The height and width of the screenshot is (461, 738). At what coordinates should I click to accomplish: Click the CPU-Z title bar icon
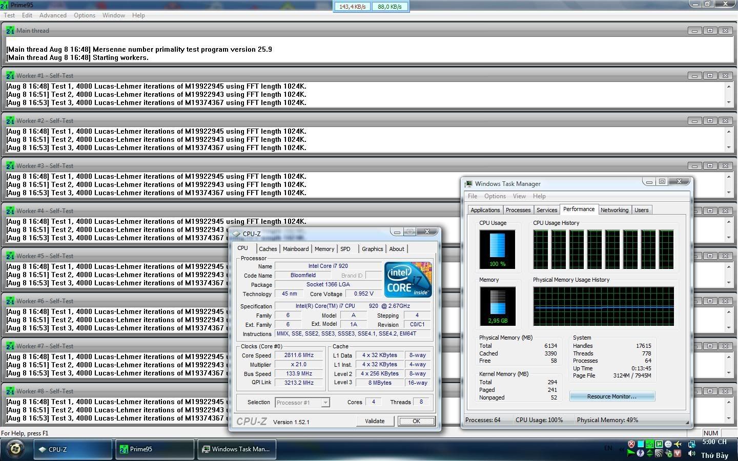[x=236, y=234]
